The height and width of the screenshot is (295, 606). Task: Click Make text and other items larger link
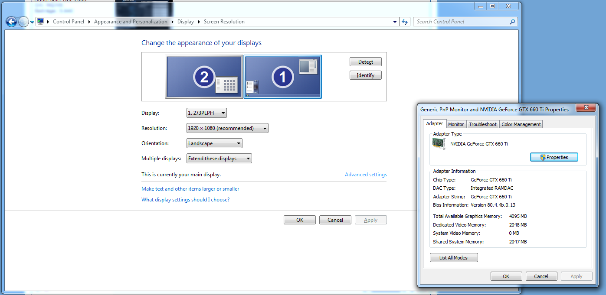[x=190, y=189]
